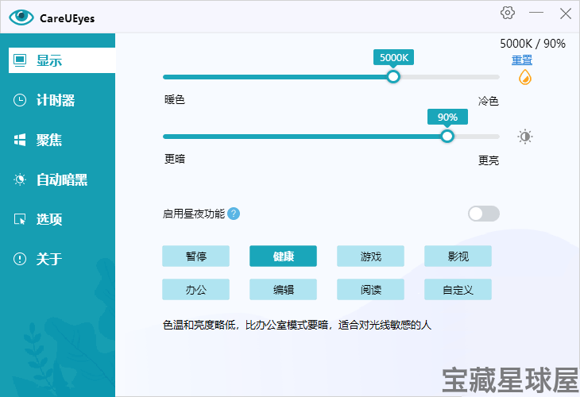Viewport: 580px width, 397px height.
Task: Click the brightness sun icon
Action: pyautogui.click(x=525, y=137)
